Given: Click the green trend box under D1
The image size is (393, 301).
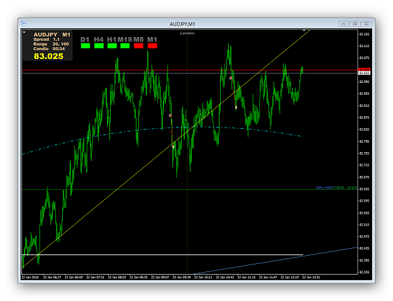Looking at the screenshot, I should (86, 46).
